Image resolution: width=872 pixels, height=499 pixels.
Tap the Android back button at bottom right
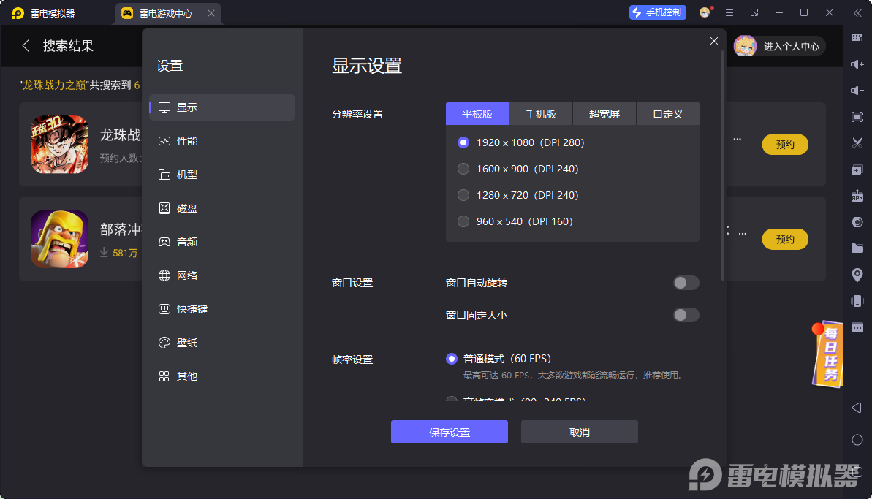[857, 408]
